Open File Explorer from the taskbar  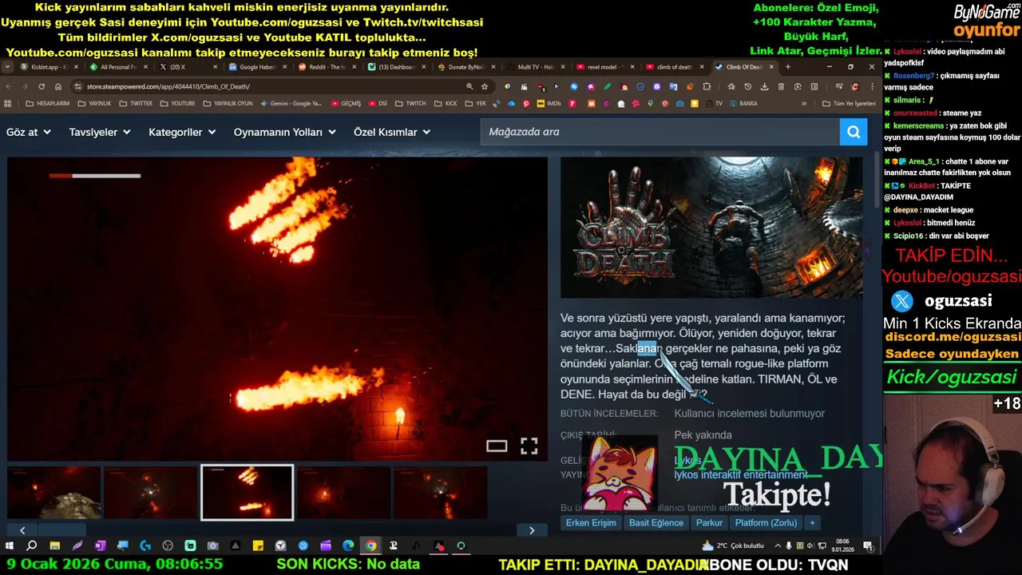54,545
